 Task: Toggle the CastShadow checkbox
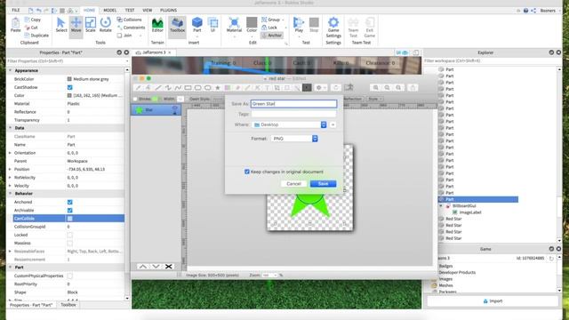(x=69, y=87)
